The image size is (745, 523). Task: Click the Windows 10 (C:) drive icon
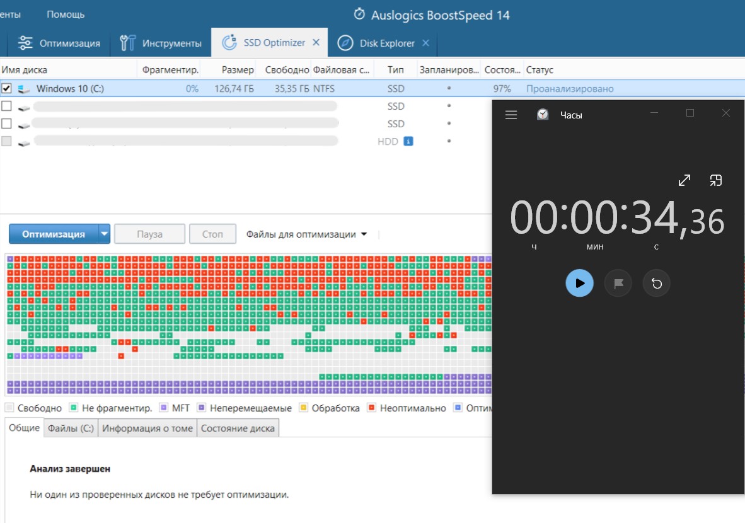(x=24, y=89)
